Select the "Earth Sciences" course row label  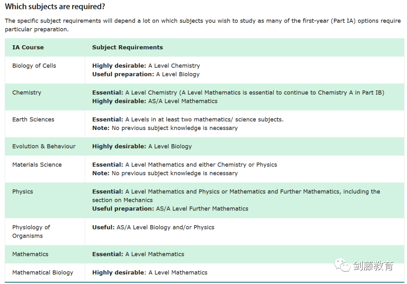pyautogui.click(x=33, y=119)
